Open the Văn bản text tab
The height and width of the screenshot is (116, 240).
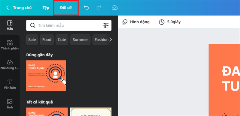(10, 84)
